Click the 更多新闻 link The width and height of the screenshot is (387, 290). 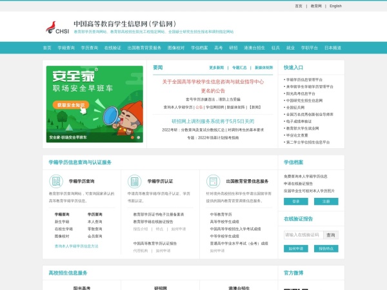pyautogui.click(x=216, y=67)
